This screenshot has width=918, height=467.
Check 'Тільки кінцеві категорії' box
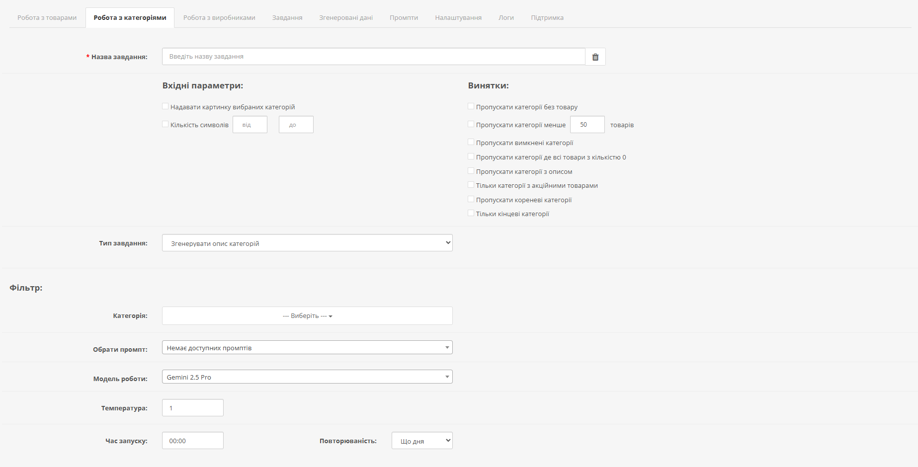471,213
